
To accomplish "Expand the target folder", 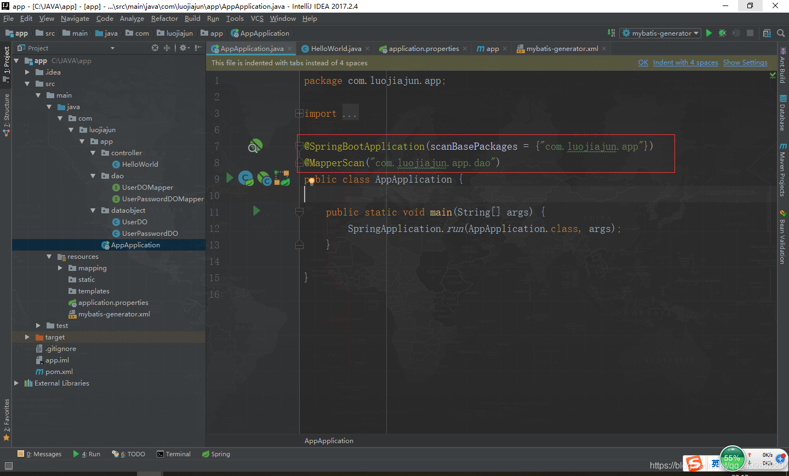I will pyautogui.click(x=27, y=337).
